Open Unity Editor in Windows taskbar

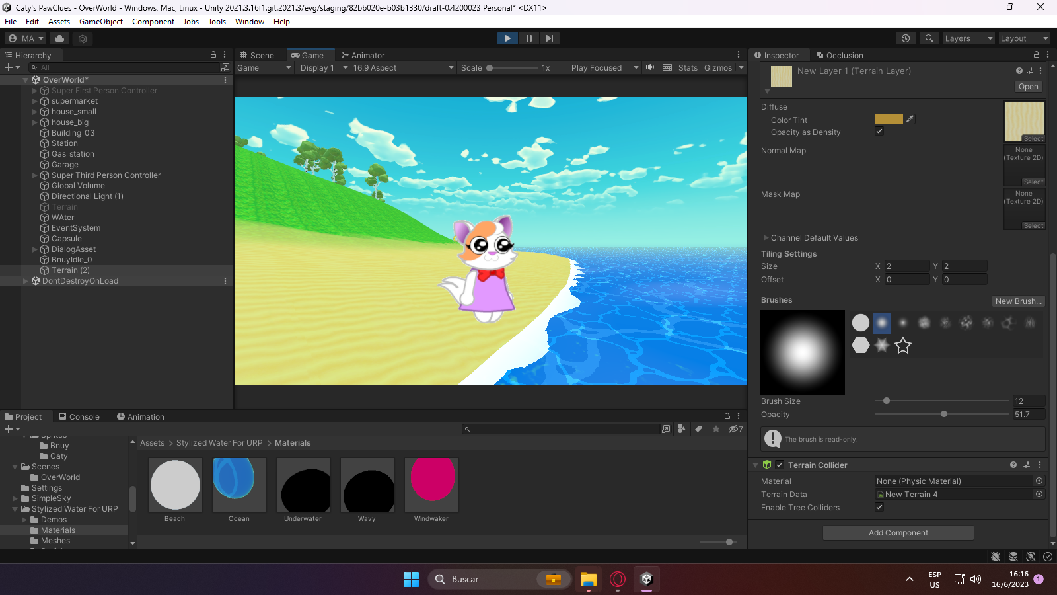click(x=647, y=579)
